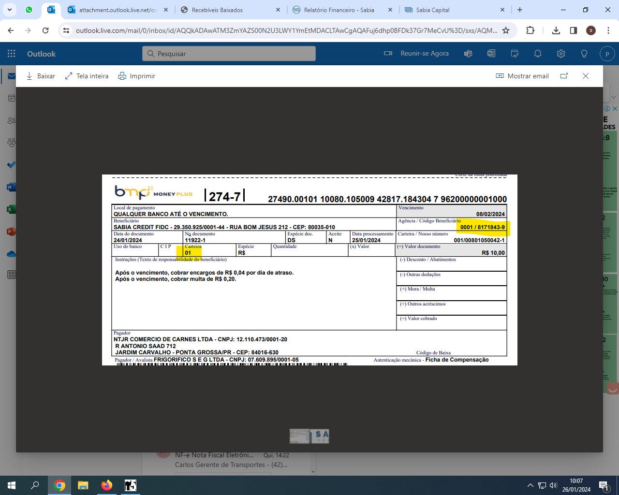619x495 pixels.
Task: Download the attachment with Baixar
Action: pyautogui.click(x=40, y=76)
